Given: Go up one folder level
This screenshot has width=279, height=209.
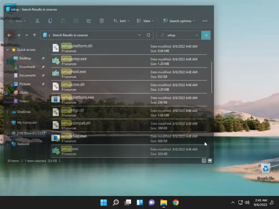Looking at the screenshot, I should click(x=35, y=35).
